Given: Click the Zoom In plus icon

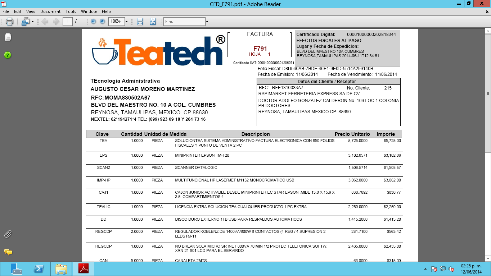Looking at the screenshot, I should click(102, 21).
